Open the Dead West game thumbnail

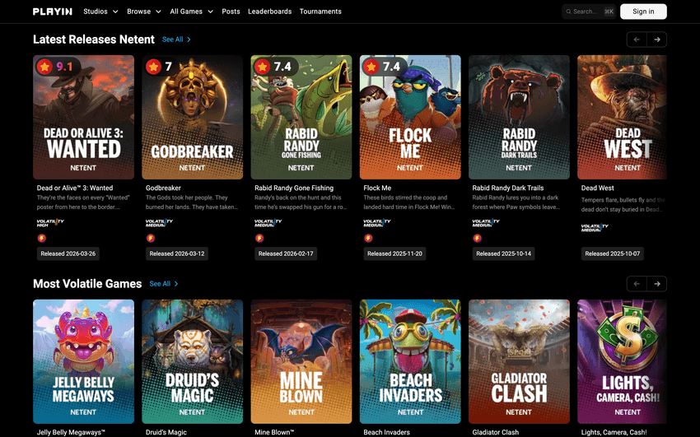tap(622, 118)
